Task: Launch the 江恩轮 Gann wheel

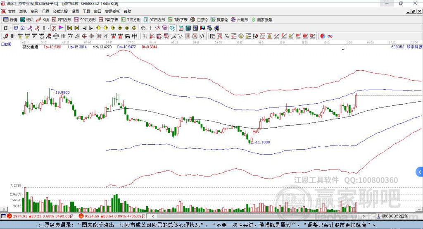Action: [199, 20]
